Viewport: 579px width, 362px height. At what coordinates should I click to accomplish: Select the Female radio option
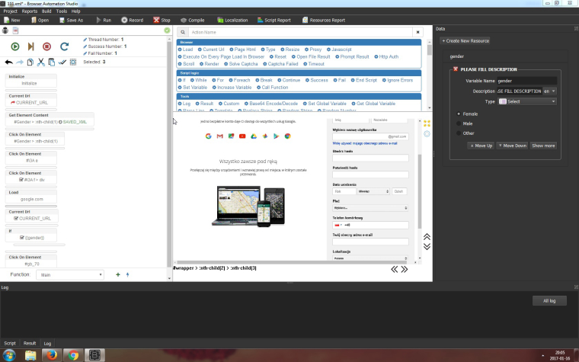459,114
